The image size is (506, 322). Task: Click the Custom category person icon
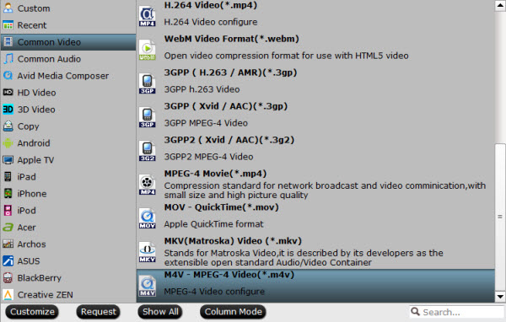tap(8, 8)
